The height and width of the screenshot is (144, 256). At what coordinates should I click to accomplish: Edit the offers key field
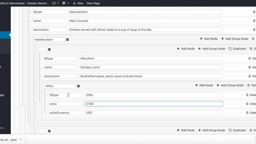click(x=60, y=86)
